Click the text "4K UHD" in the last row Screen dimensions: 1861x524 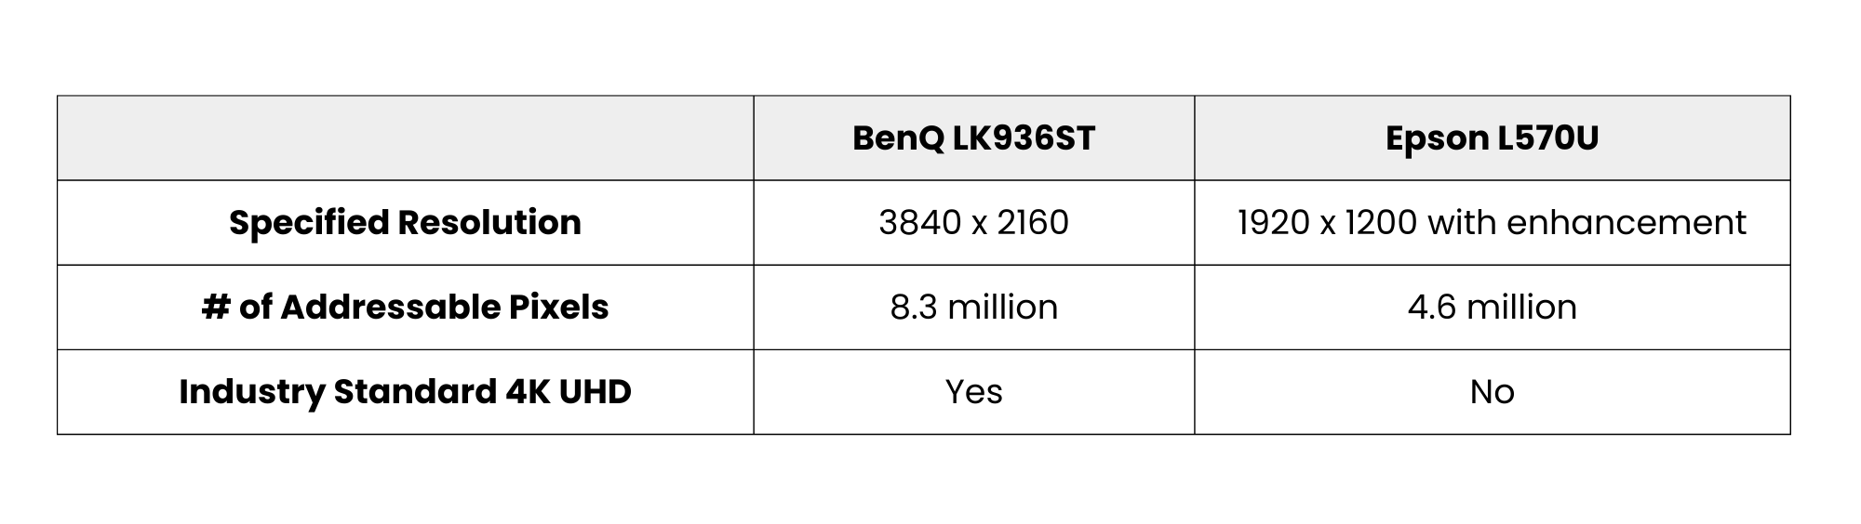pyautogui.click(x=569, y=392)
